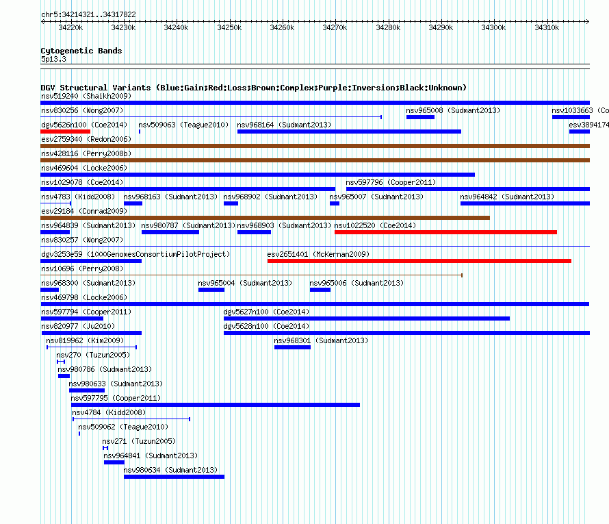
Task: Click dgv3253e59 1000GenomesConsortiumPilotProject bar
Action: click(91, 261)
